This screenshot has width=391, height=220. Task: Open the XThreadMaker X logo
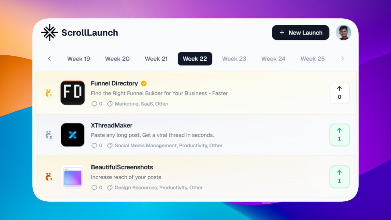click(73, 135)
